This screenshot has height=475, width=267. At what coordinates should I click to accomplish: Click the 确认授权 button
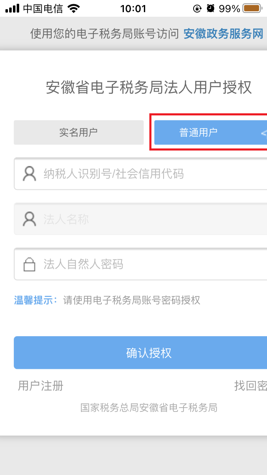[x=141, y=352]
